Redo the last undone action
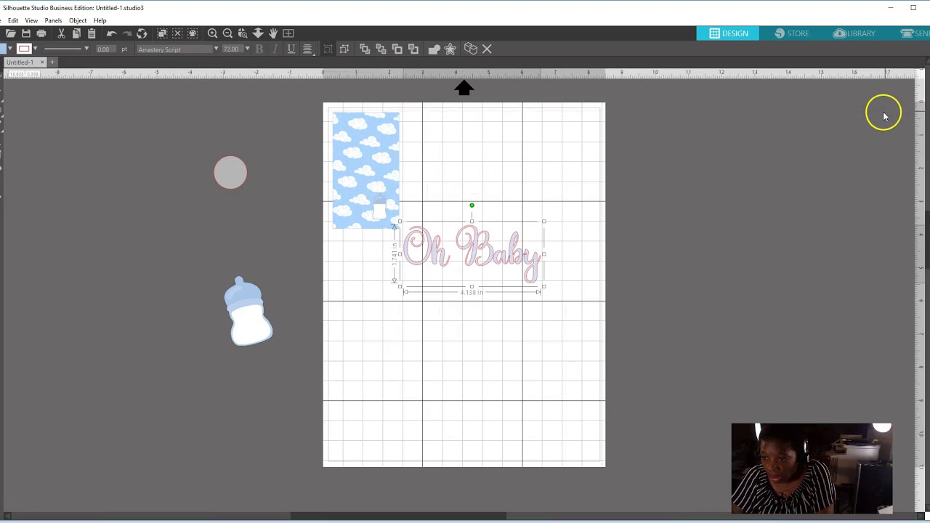Viewport: 930px width, 523px height. click(x=126, y=33)
